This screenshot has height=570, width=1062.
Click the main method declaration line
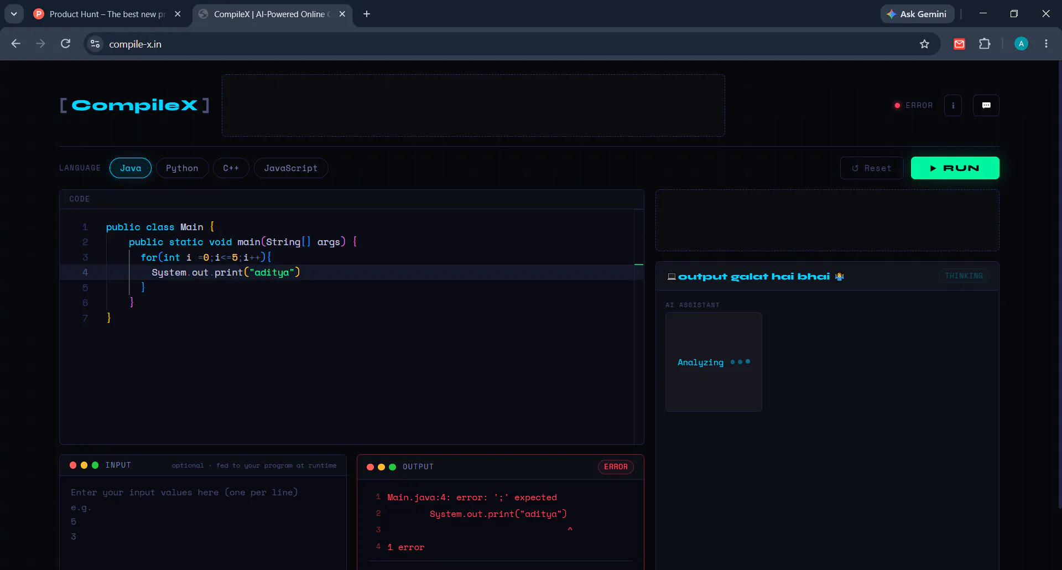tap(243, 242)
